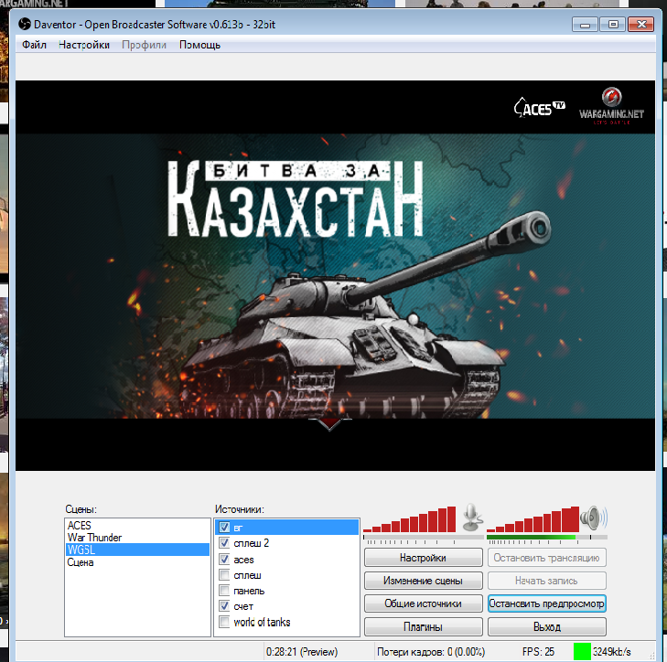Select the "панель" source name
Image resolution: width=667 pixels, height=662 pixels.
click(x=249, y=591)
